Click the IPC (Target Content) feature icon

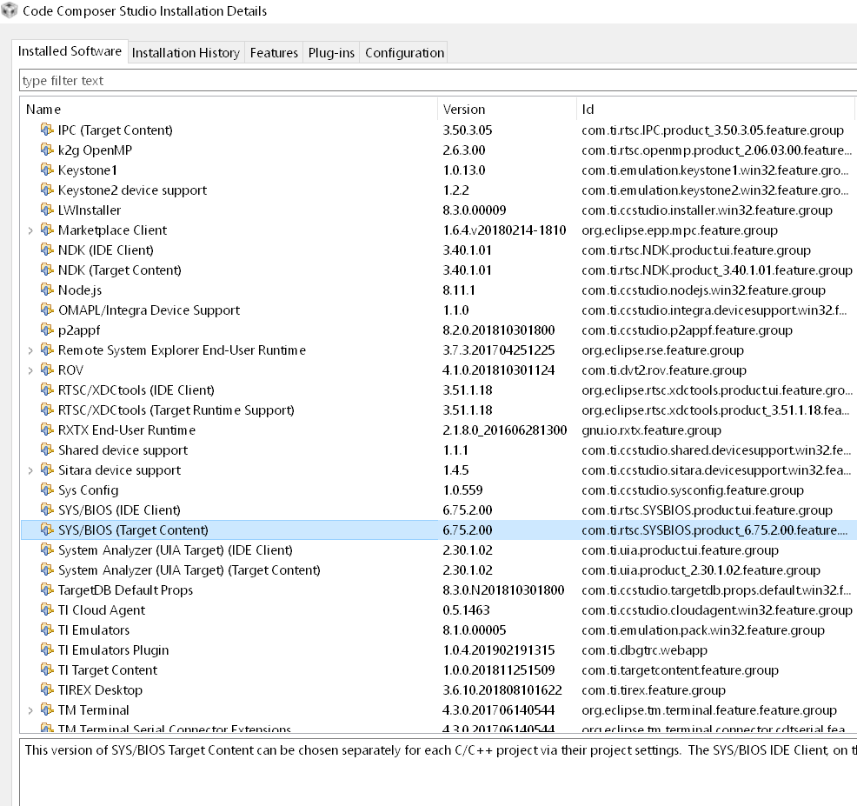(47, 130)
